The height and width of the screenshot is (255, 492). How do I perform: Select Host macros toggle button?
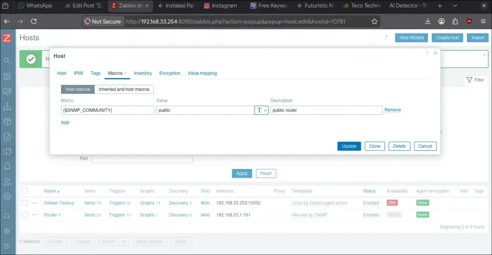(x=77, y=89)
